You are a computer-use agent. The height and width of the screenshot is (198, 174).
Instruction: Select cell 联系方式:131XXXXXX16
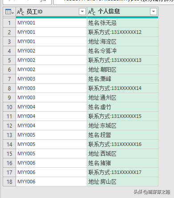point(122,144)
